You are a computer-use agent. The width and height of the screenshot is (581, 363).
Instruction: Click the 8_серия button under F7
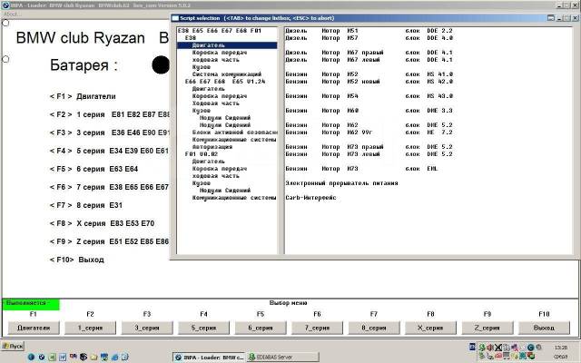373,328
